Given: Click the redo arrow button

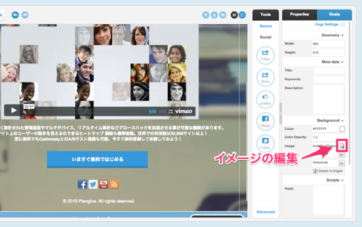Looking at the screenshot, I should pos(25,15).
